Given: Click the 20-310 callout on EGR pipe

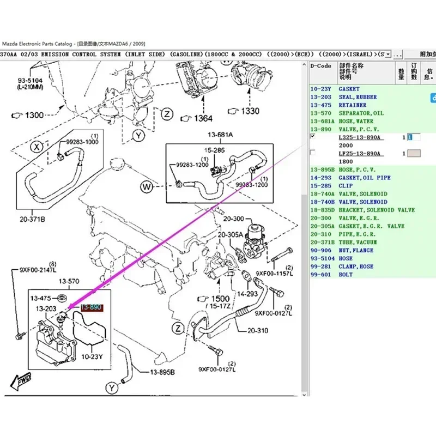Looking at the screenshot, I should 258,331.
